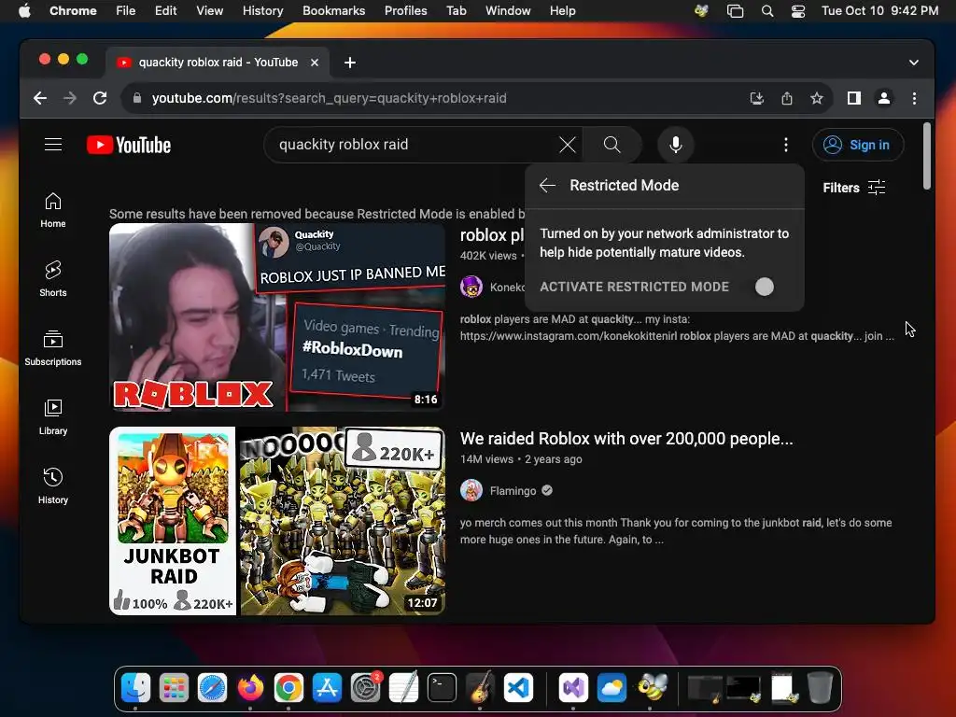Open Visual Studio Code from dock
Viewport: 956px width, 717px height.
(x=518, y=688)
